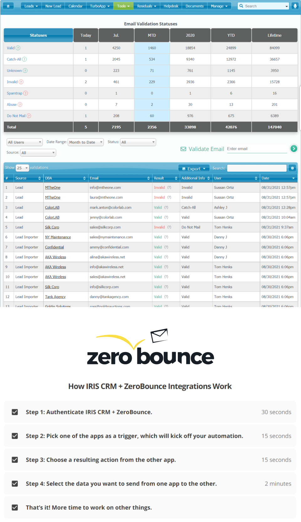The width and height of the screenshot is (301, 522).
Task: Sort by the User column header
Action: coord(236,178)
